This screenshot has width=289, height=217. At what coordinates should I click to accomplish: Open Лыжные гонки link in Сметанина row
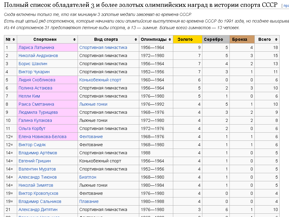[x=93, y=104]
